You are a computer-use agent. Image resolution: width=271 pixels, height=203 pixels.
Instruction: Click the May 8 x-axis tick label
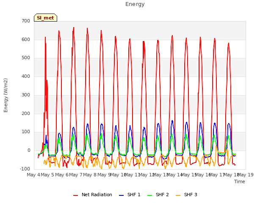[90, 175]
